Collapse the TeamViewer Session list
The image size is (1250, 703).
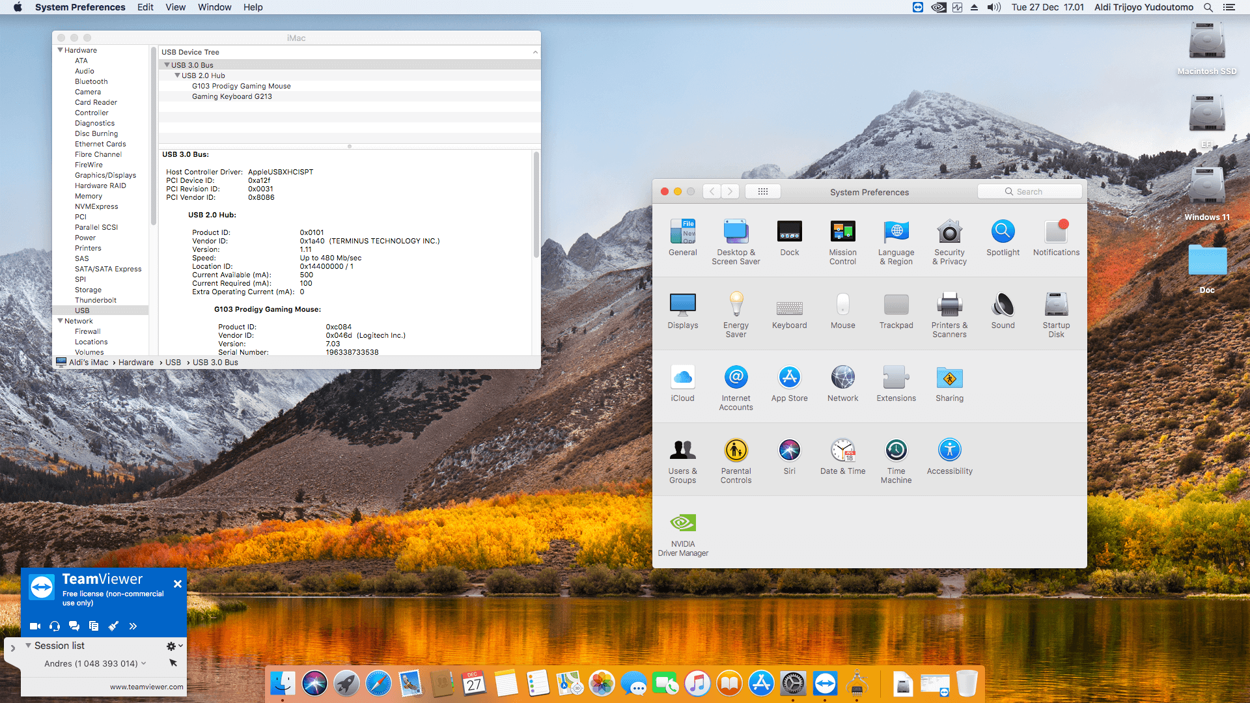tap(29, 646)
